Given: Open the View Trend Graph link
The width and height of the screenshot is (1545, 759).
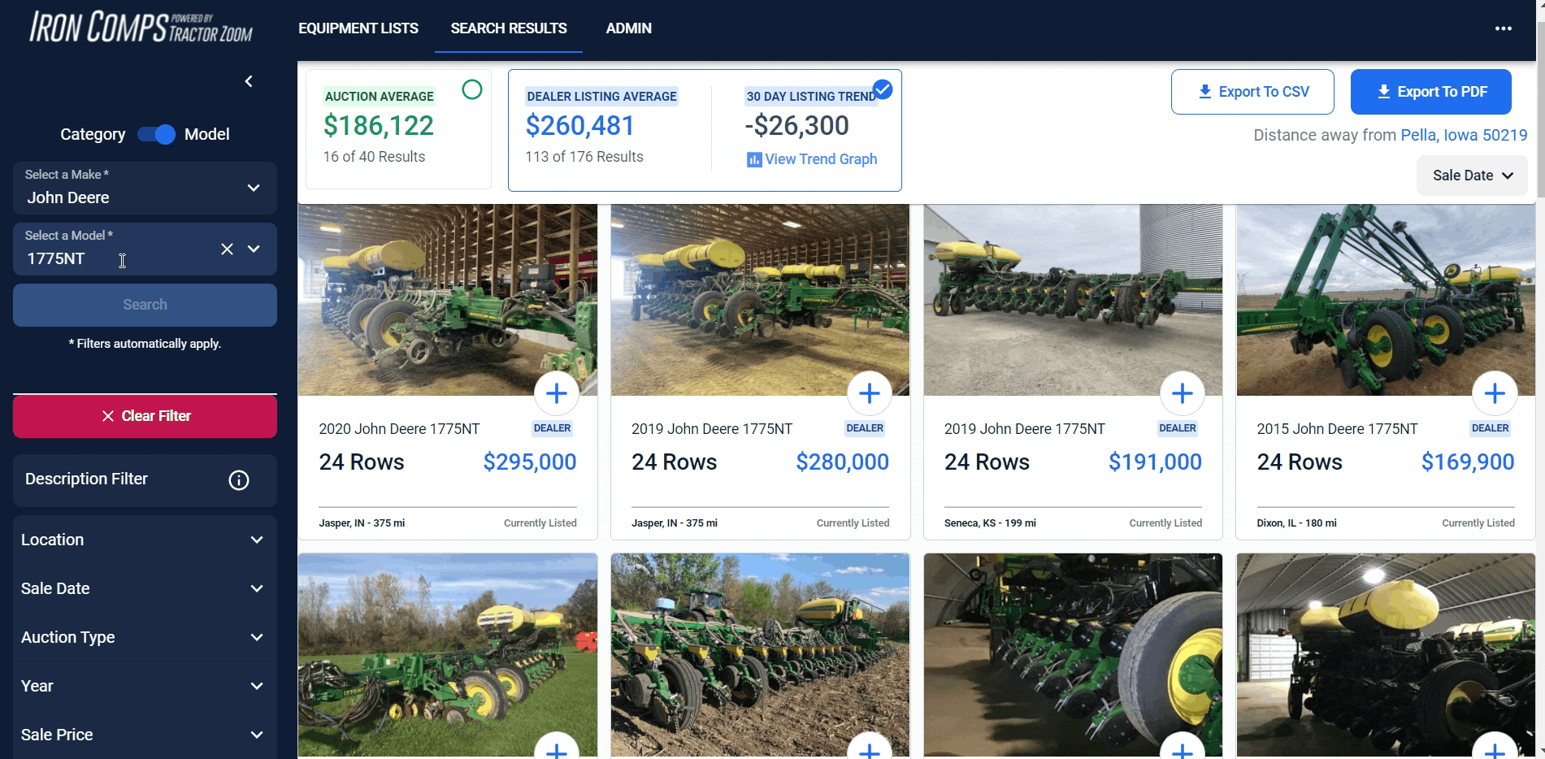Looking at the screenshot, I should click(x=812, y=159).
